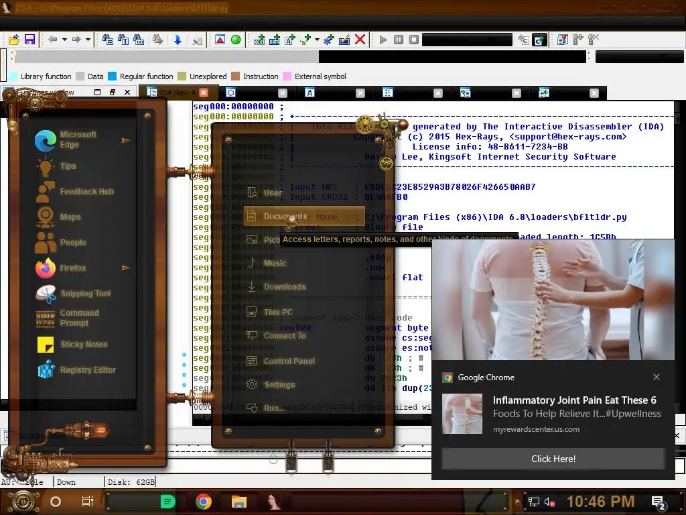Screen dimensions: 686x515
Task: Jump forward with the right arrow icon
Action: 76,40
